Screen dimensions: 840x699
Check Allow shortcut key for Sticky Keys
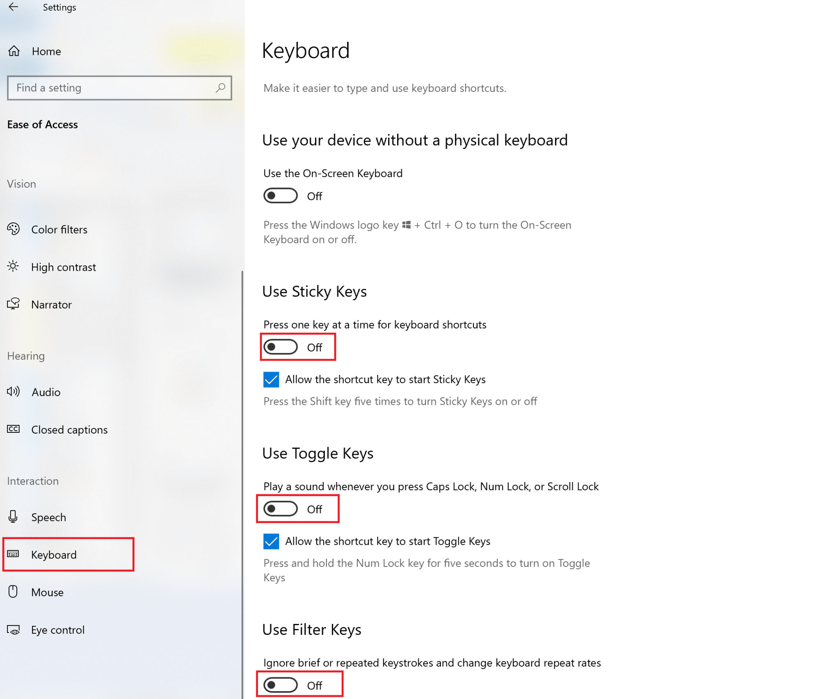coord(271,379)
